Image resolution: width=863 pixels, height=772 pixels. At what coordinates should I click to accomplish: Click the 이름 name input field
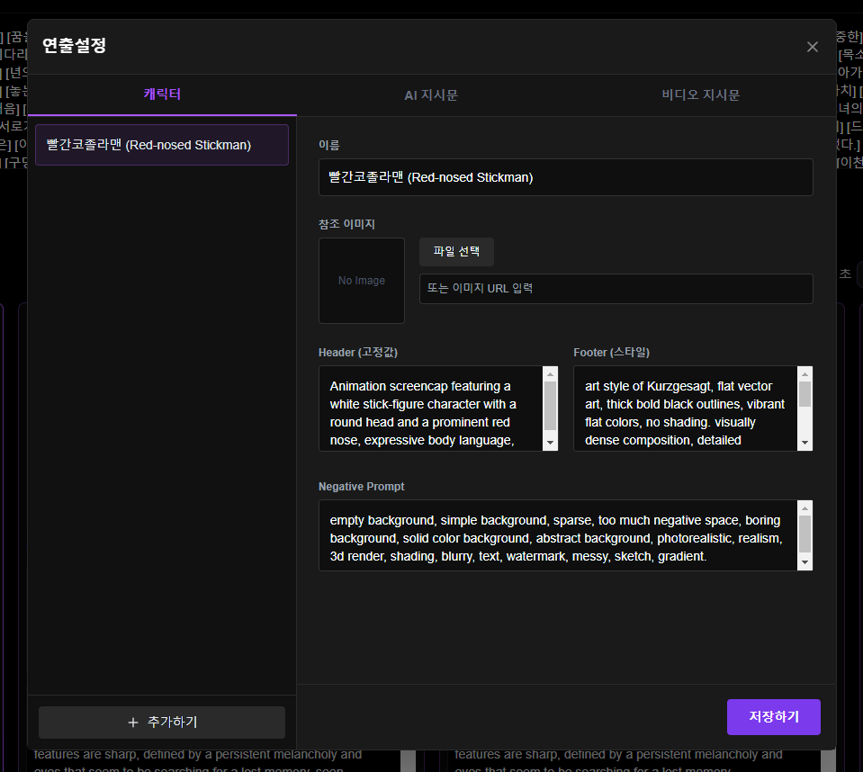tap(565, 177)
